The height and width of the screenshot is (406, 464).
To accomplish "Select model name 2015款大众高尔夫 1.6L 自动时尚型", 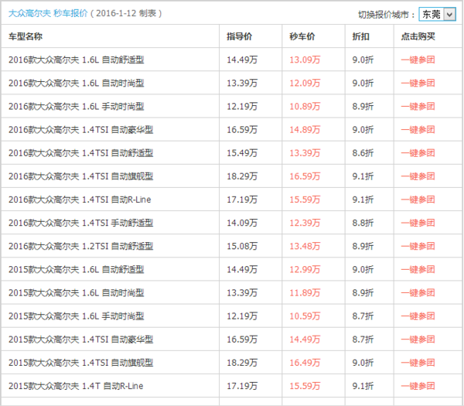I will point(77,293).
